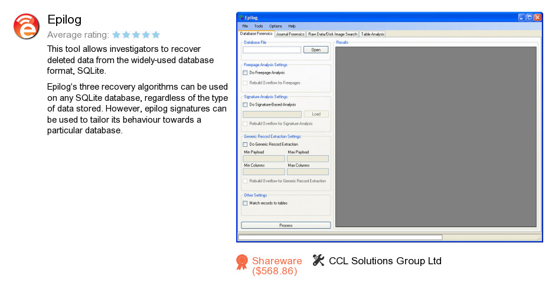This screenshot has width=555, height=292.
Task: Click the Min Columns input field
Action: coord(264,172)
